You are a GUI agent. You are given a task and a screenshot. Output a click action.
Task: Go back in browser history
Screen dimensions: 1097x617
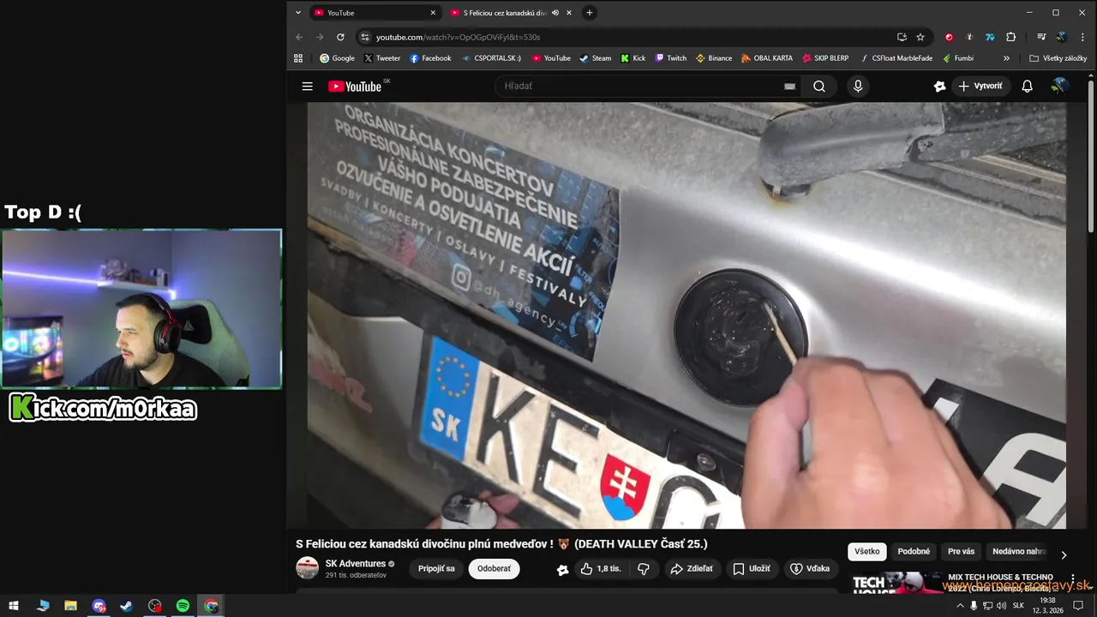(299, 37)
